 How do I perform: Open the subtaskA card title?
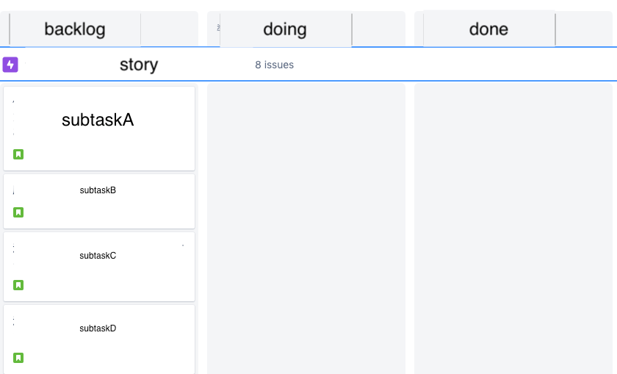pyautogui.click(x=98, y=120)
